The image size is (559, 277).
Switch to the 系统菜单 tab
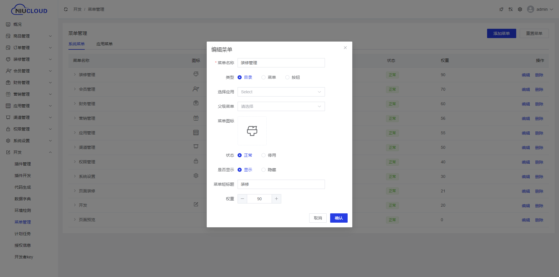tap(77, 44)
